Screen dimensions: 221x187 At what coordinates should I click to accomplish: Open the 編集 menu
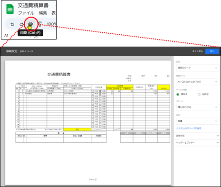(43, 13)
